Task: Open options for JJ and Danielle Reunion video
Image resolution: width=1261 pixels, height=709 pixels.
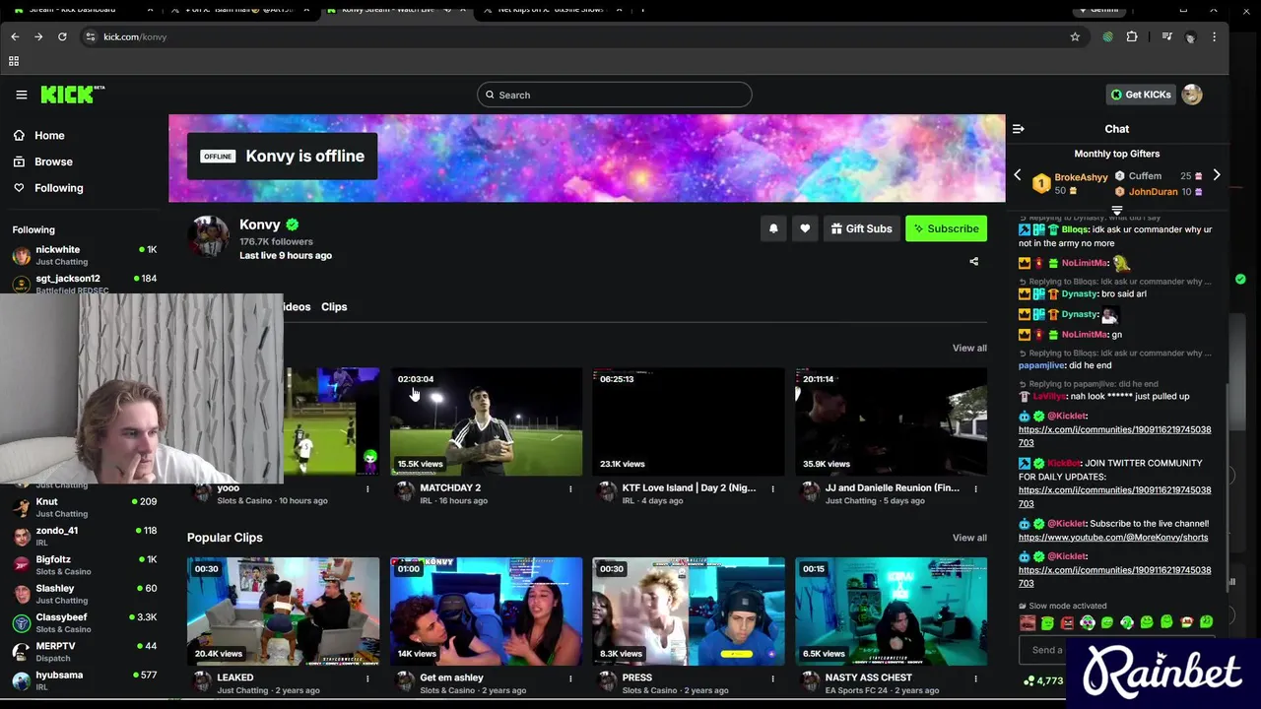Action: click(x=976, y=488)
